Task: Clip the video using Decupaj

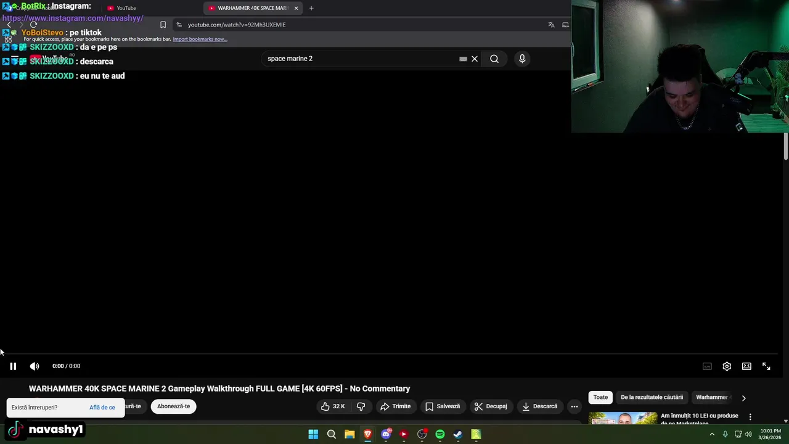Action: [x=491, y=406]
